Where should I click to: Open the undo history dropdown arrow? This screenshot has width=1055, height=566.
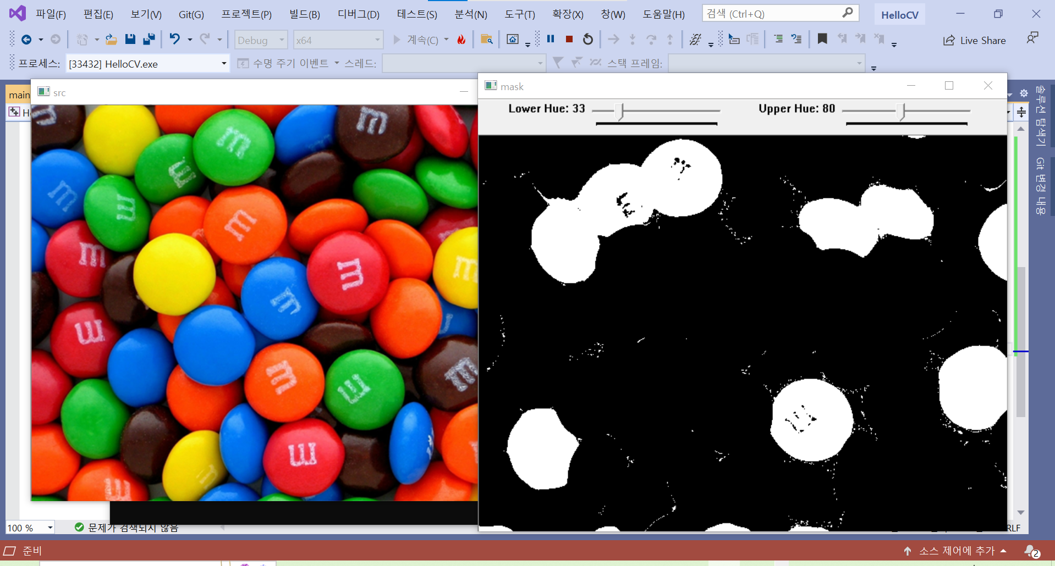tap(189, 40)
